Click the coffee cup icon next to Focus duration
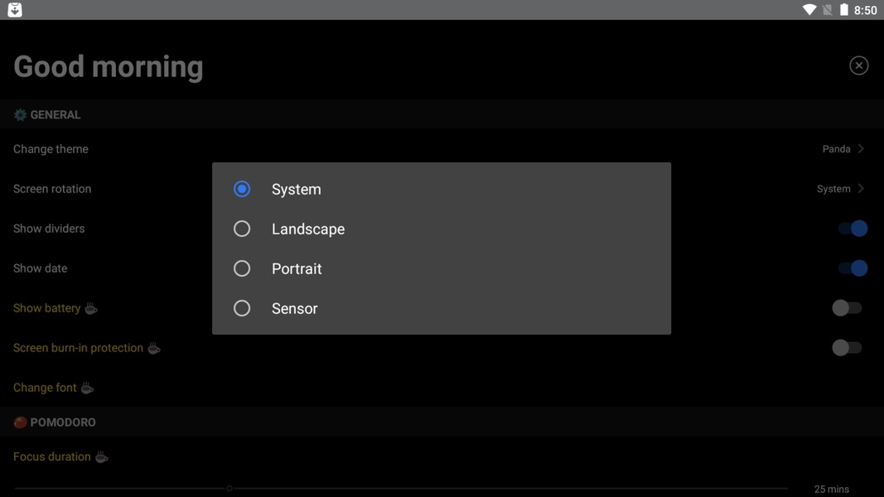The width and height of the screenshot is (884, 497). click(101, 457)
